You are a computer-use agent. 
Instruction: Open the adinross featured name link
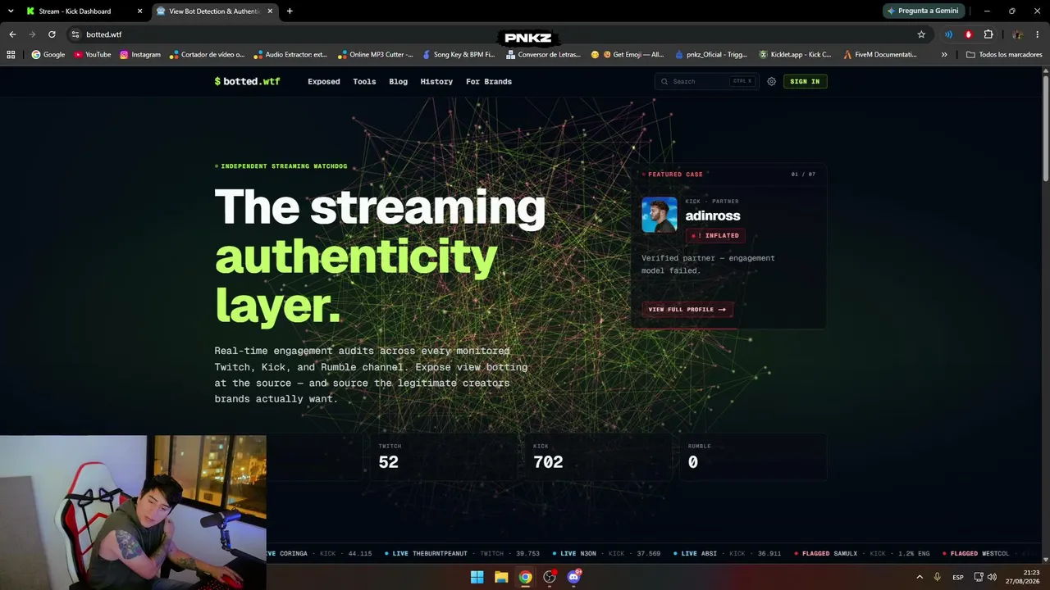(713, 216)
